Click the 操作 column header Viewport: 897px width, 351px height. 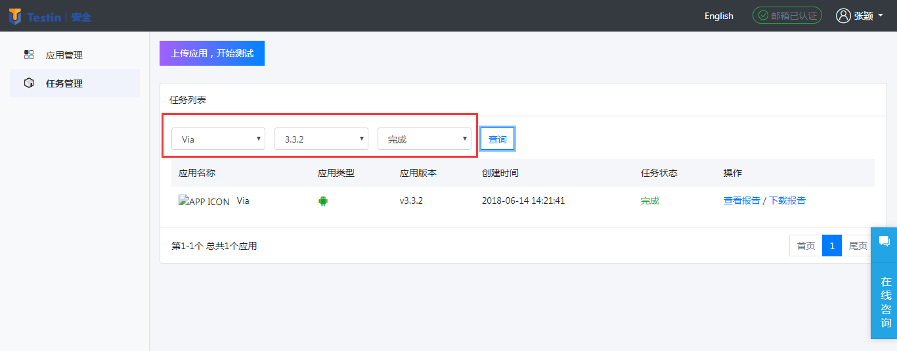pos(733,173)
